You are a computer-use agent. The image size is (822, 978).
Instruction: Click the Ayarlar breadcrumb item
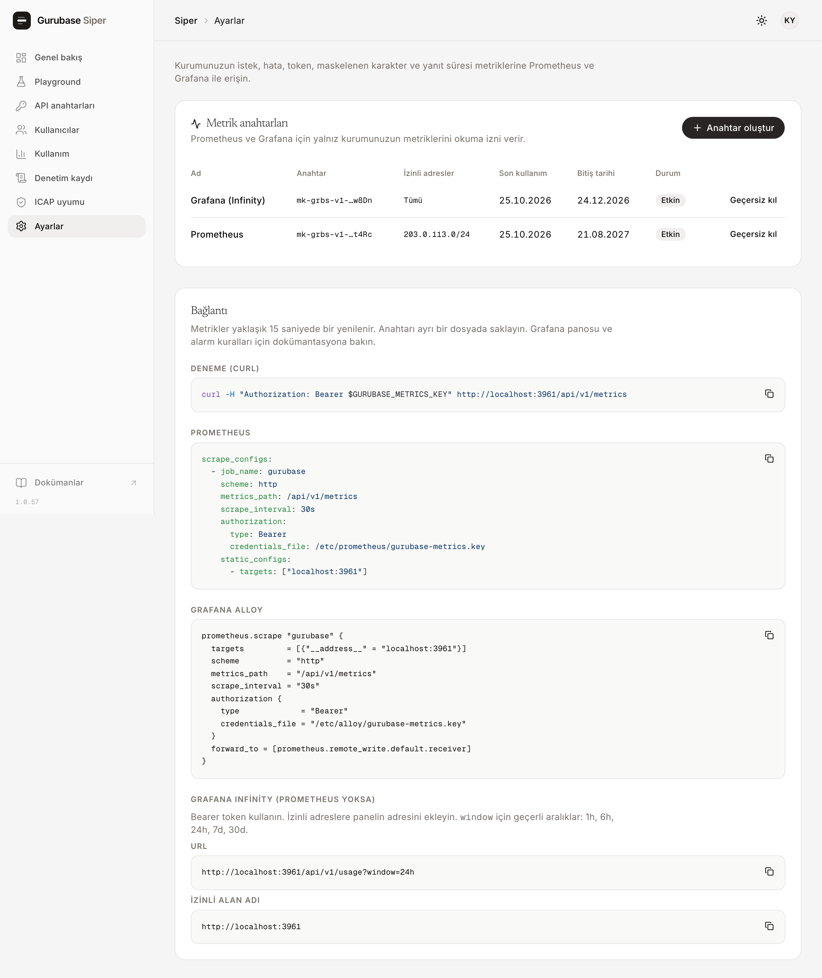[229, 21]
